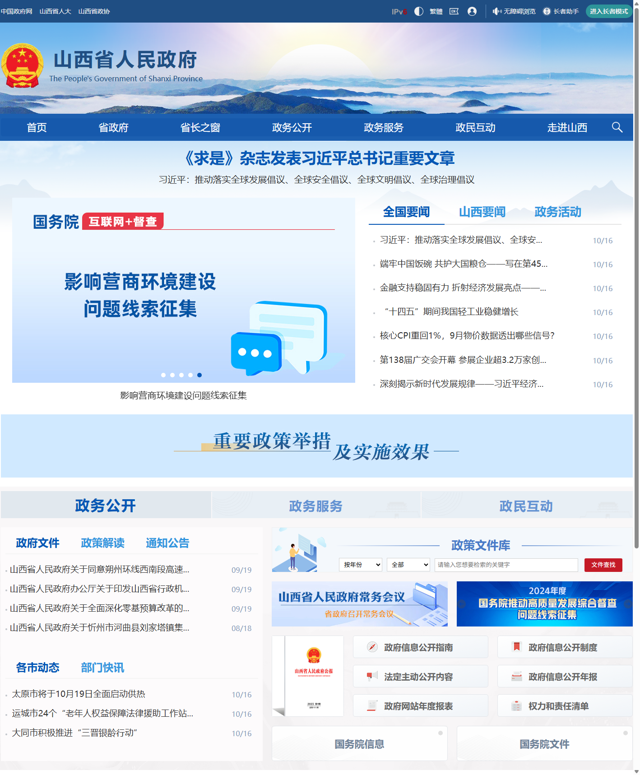Viewport: 640px width, 775px height.
Task: Go to 首页 in the main navigation
Action: [x=37, y=127]
